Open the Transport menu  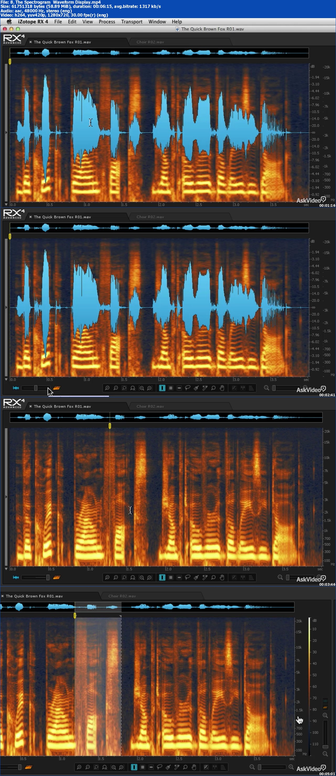pos(132,22)
